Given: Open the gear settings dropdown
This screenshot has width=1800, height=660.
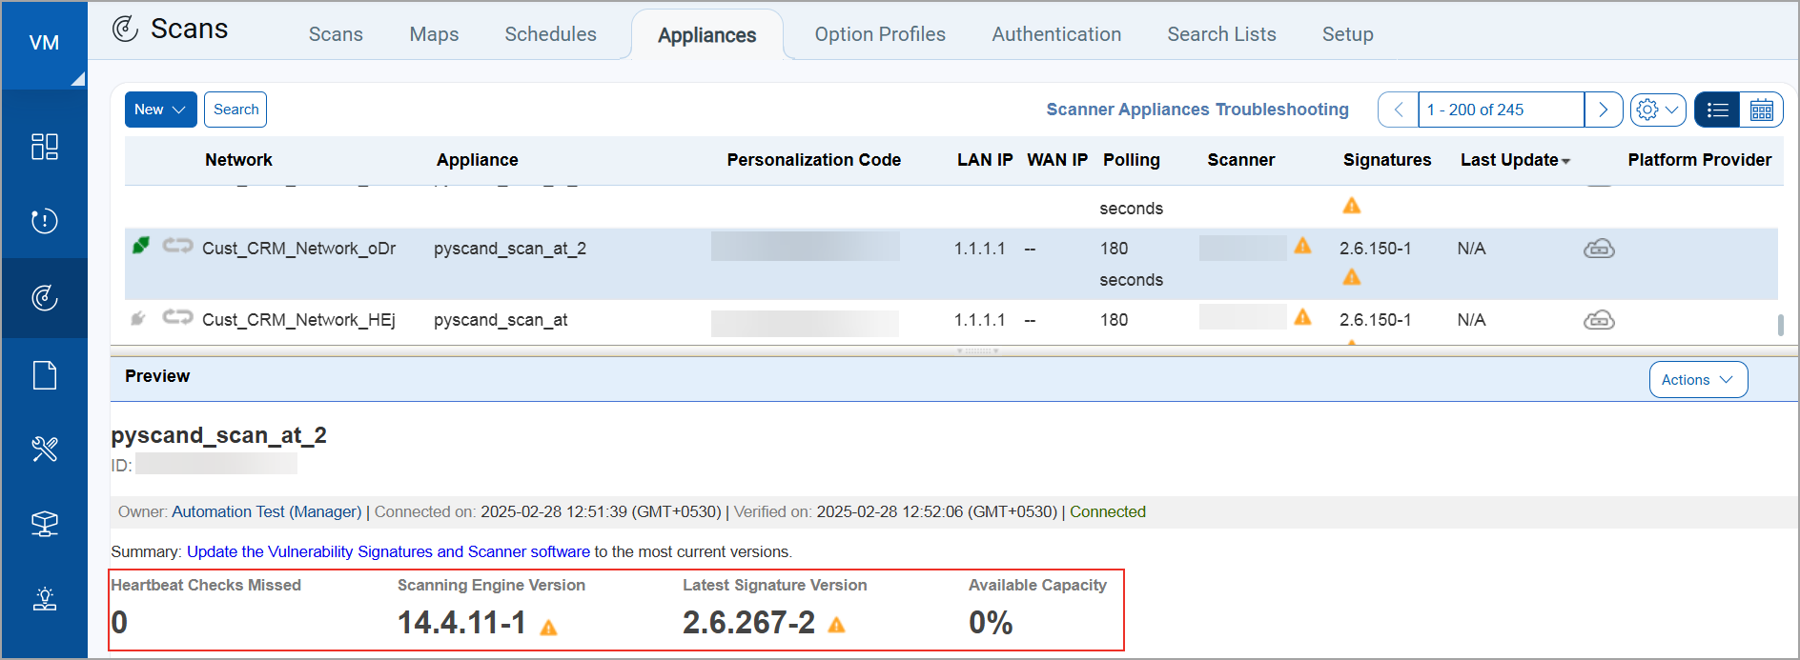Looking at the screenshot, I should point(1657,110).
